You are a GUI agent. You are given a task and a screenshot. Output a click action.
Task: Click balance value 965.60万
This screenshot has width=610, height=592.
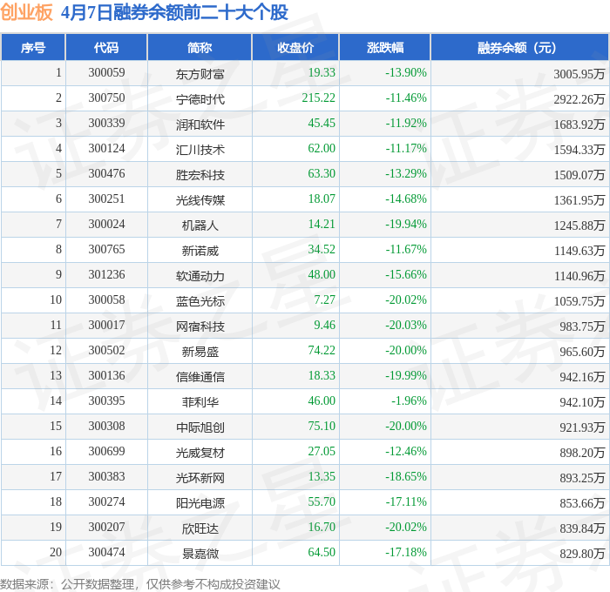tap(582, 352)
